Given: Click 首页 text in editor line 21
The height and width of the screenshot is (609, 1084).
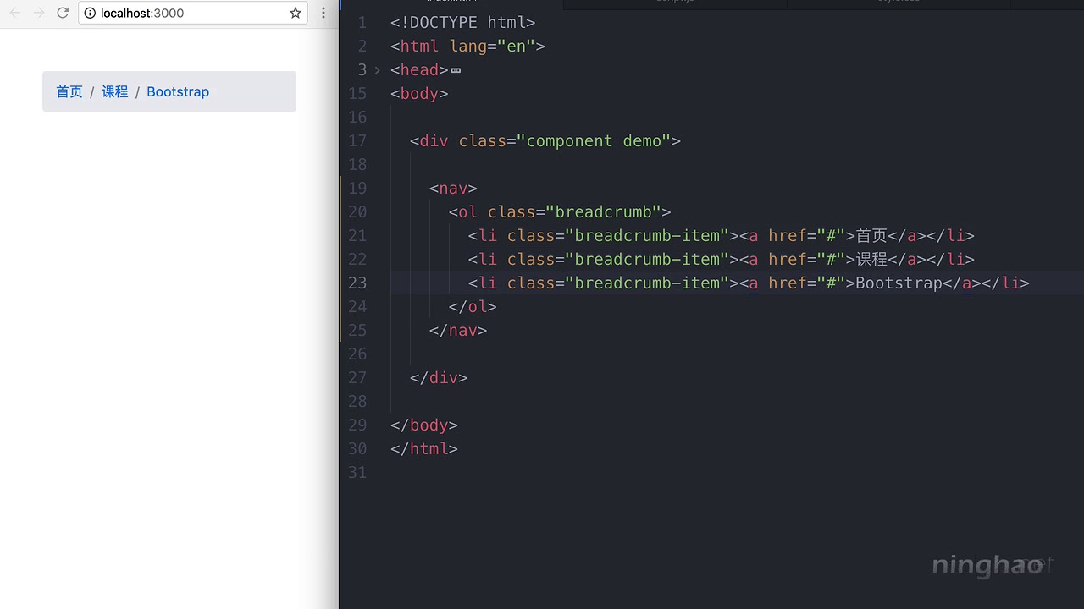Looking at the screenshot, I should [x=871, y=235].
